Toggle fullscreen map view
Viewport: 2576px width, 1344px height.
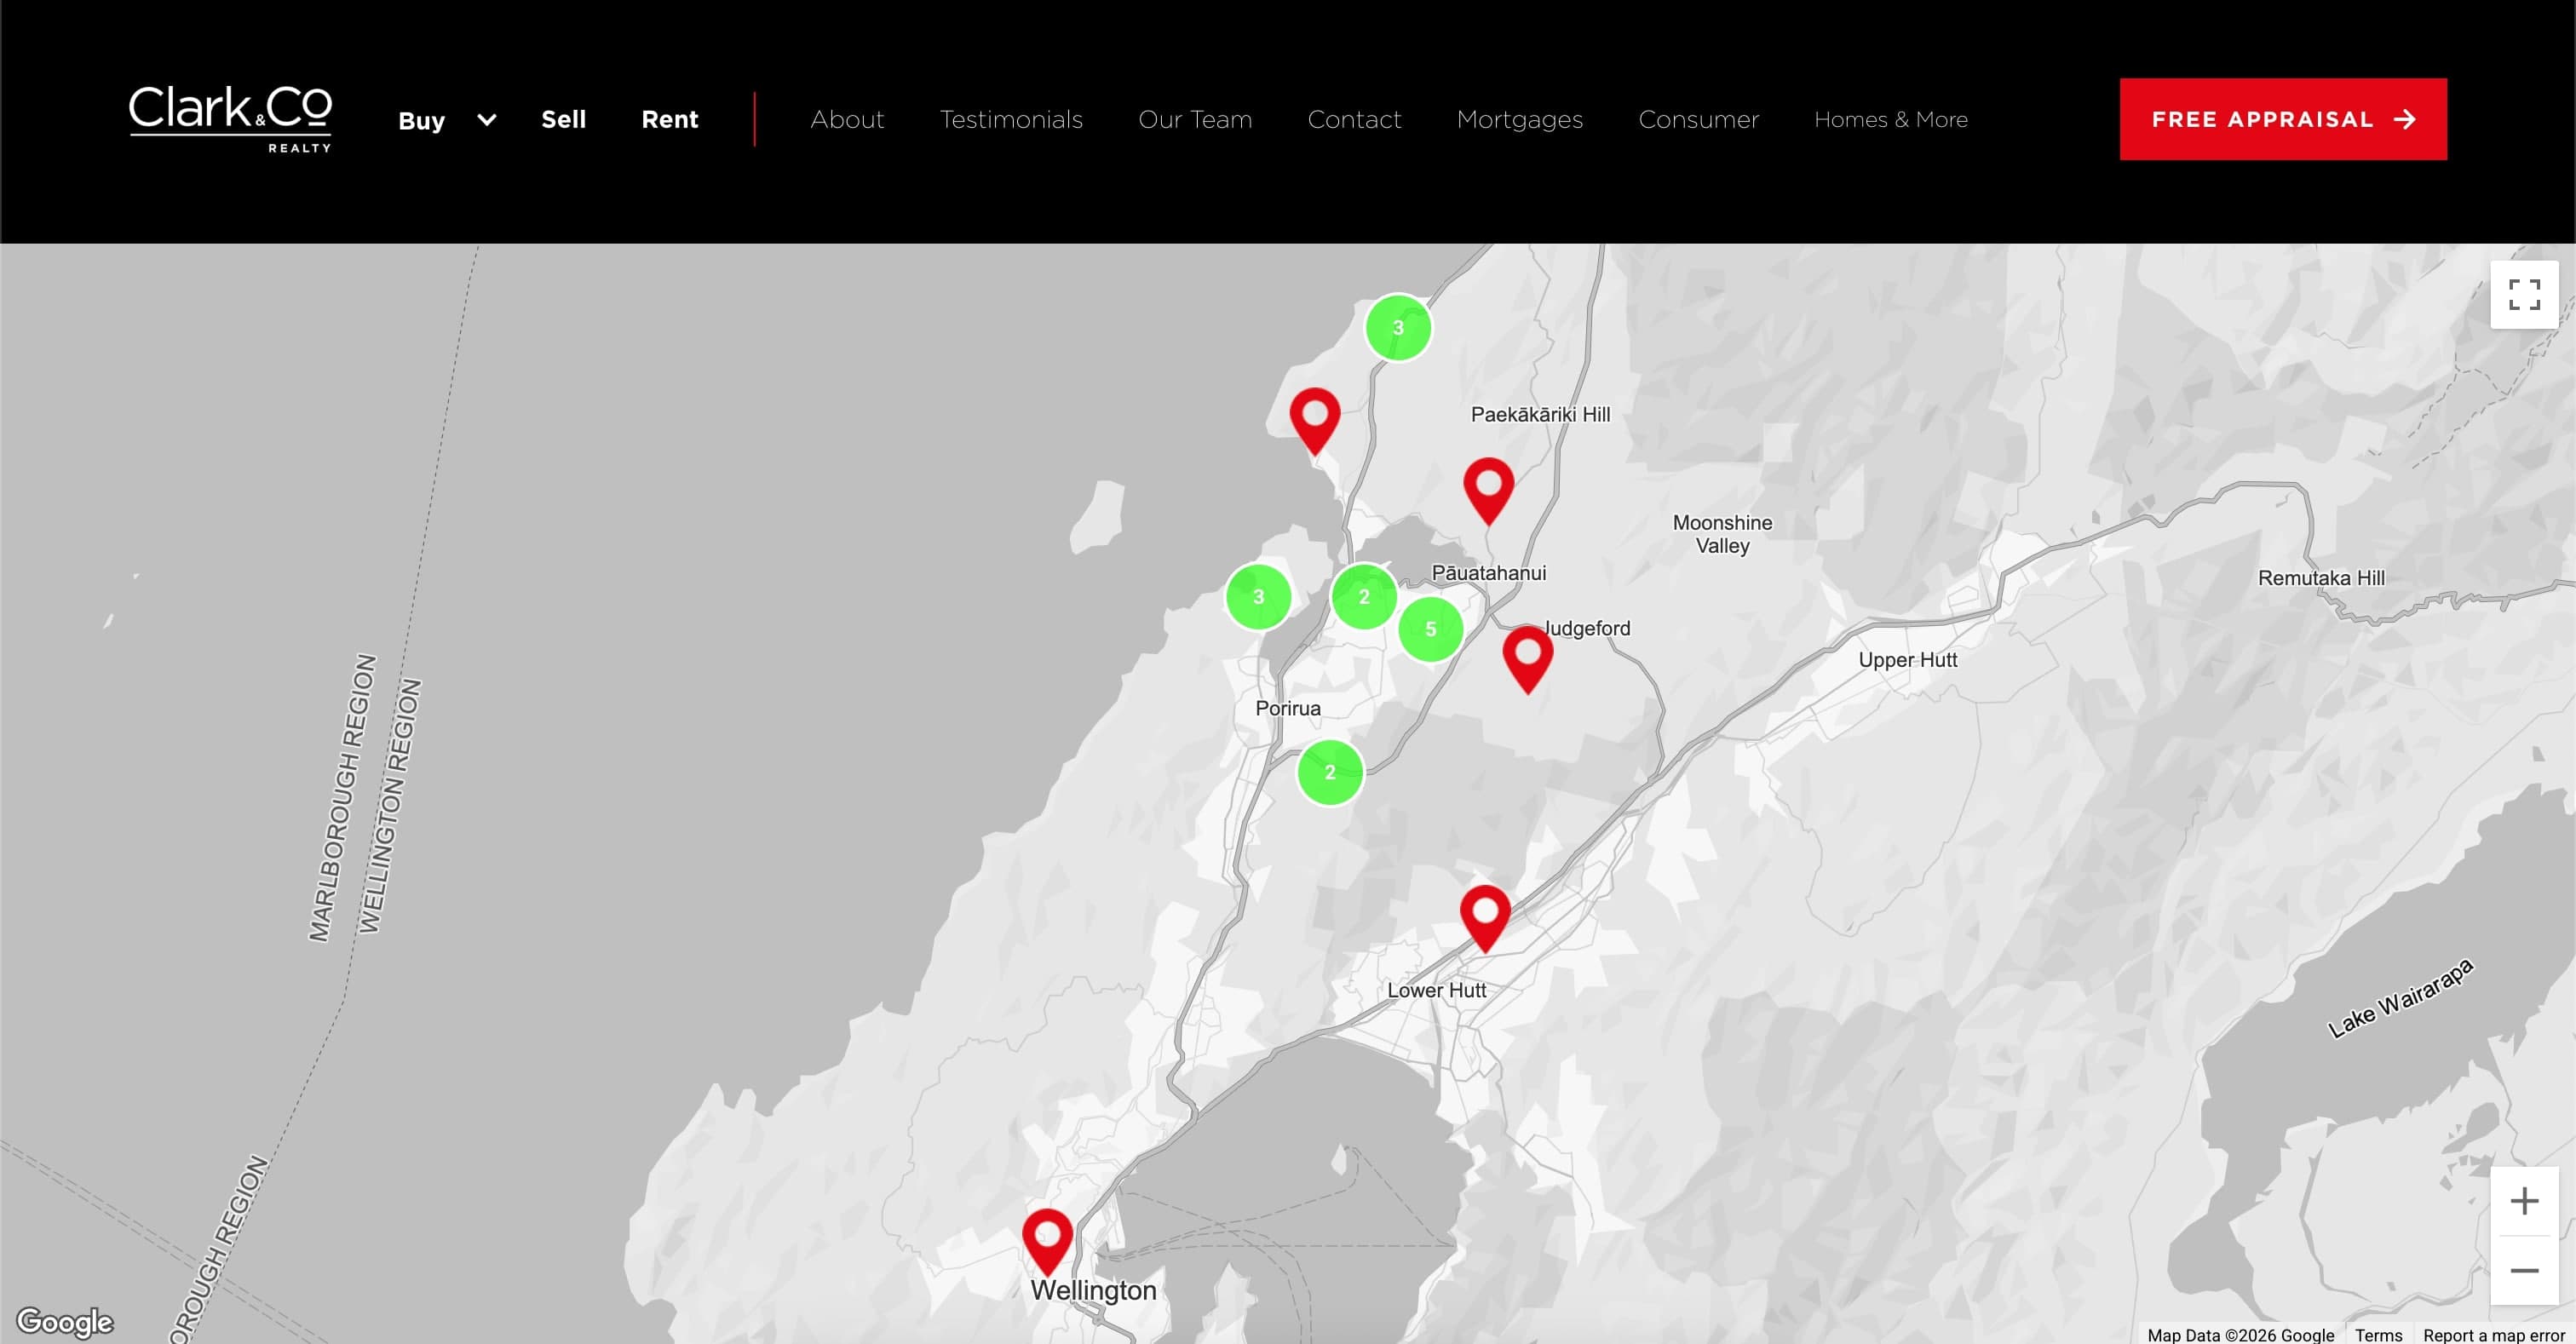tap(2523, 295)
